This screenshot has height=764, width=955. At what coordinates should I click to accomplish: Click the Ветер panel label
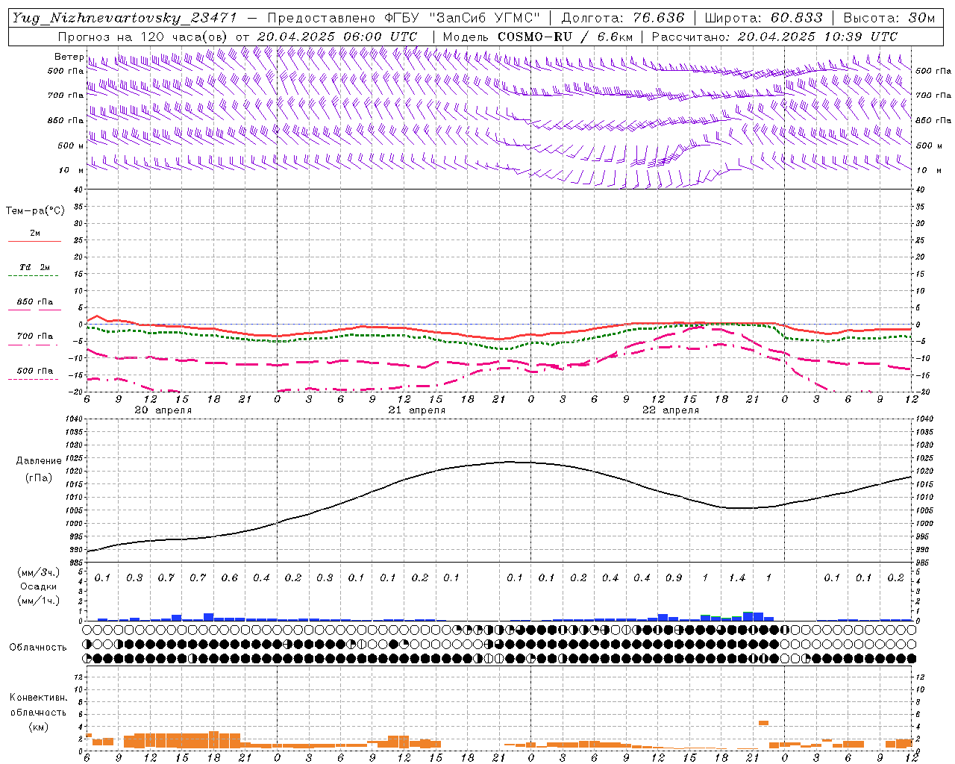(69, 57)
